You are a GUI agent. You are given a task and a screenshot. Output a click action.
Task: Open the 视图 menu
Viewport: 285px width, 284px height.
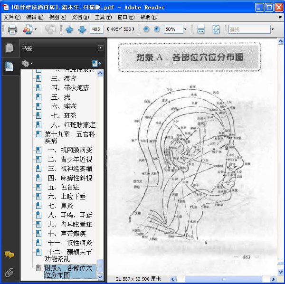click(57, 18)
